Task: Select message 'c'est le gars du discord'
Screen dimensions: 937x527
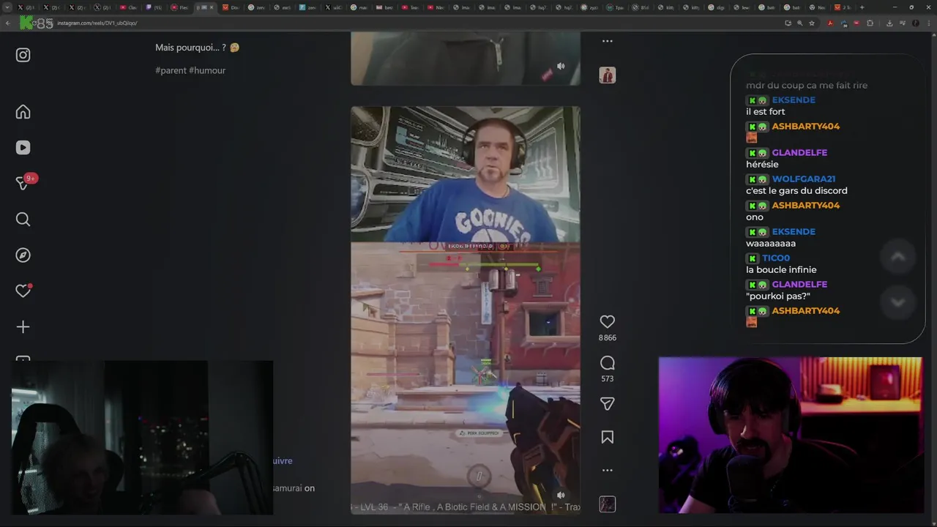Action: (796, 191)
